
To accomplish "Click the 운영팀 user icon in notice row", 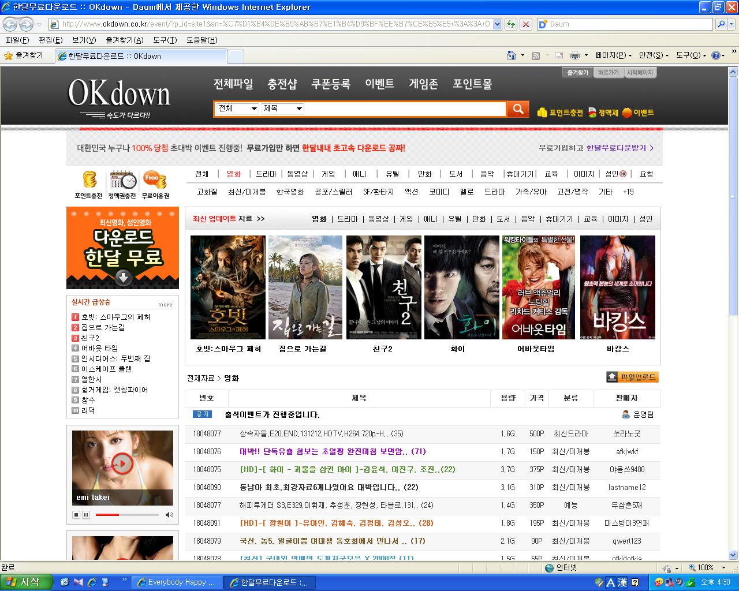I will coord(626,414).
